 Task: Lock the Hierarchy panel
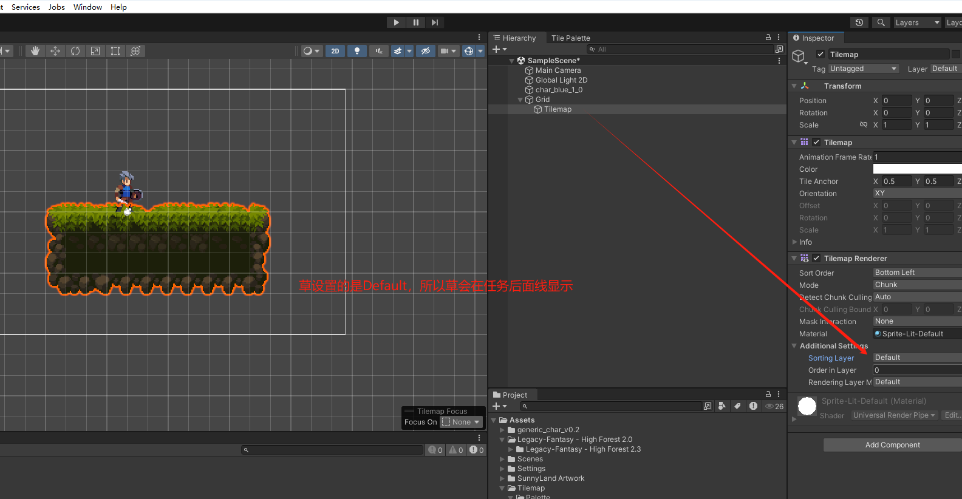pyautogui.click(x=768, y=37)
